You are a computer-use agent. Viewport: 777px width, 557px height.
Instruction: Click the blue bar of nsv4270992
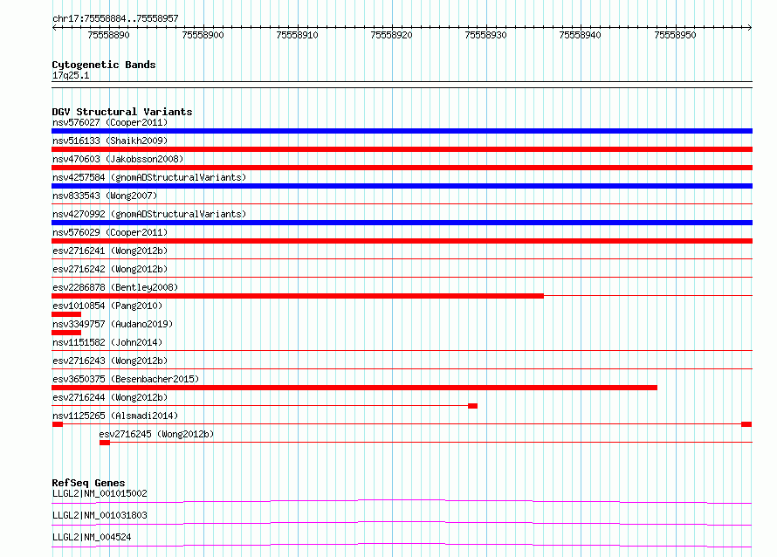tap(402, 223)
